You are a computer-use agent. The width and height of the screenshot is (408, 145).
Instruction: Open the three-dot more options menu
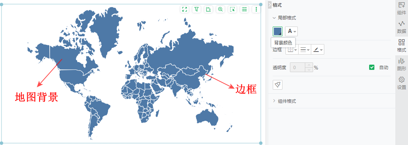256,9
